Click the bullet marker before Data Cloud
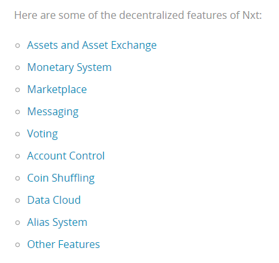The width and height of the screenshot is (279, 263). click(18, 201)
